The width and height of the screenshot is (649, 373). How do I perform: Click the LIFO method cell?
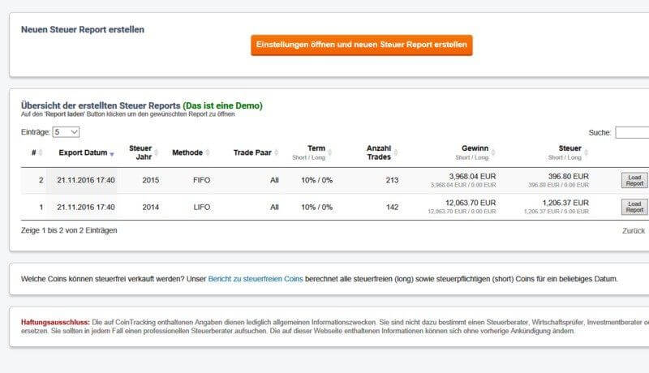point(201,207)
